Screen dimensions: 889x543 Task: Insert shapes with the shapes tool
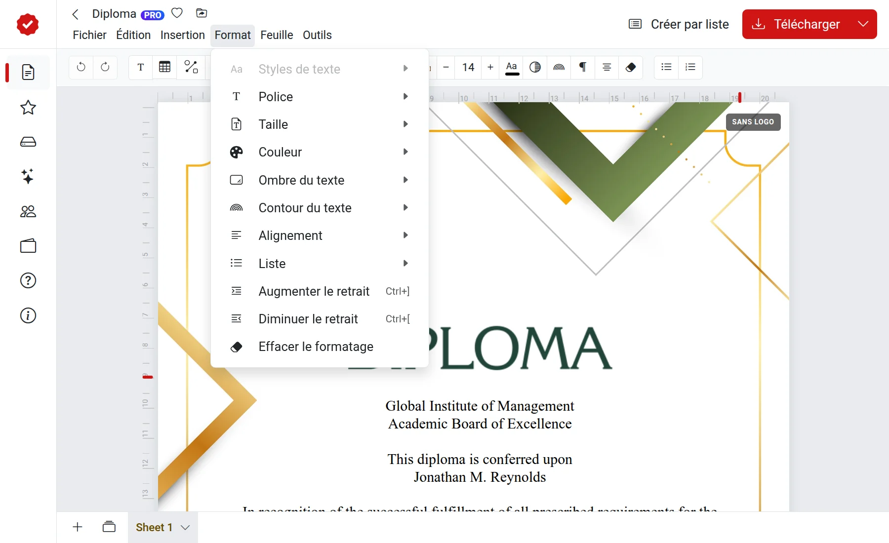click(x=191, y=67)
